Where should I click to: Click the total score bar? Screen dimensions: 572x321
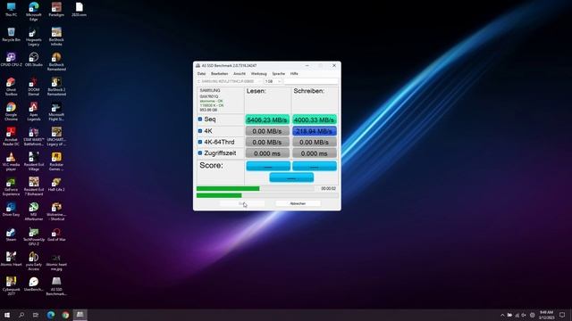pos(291,177)
